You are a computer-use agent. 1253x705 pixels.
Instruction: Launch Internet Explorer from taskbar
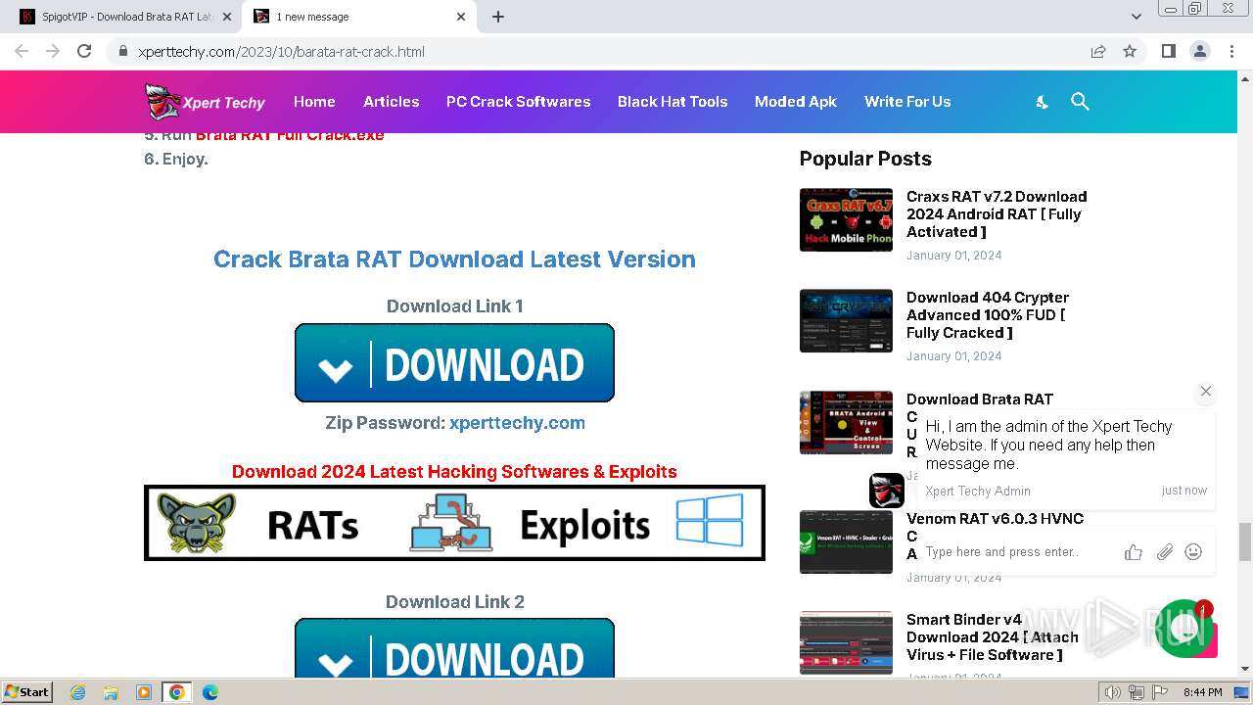coord(78,692)
